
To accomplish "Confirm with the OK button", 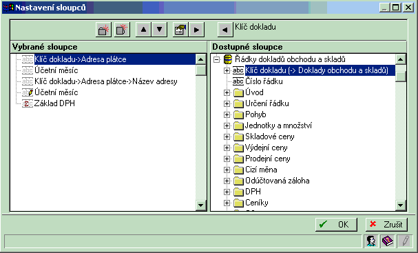I will pyautogui.click(x=337, y=225).
